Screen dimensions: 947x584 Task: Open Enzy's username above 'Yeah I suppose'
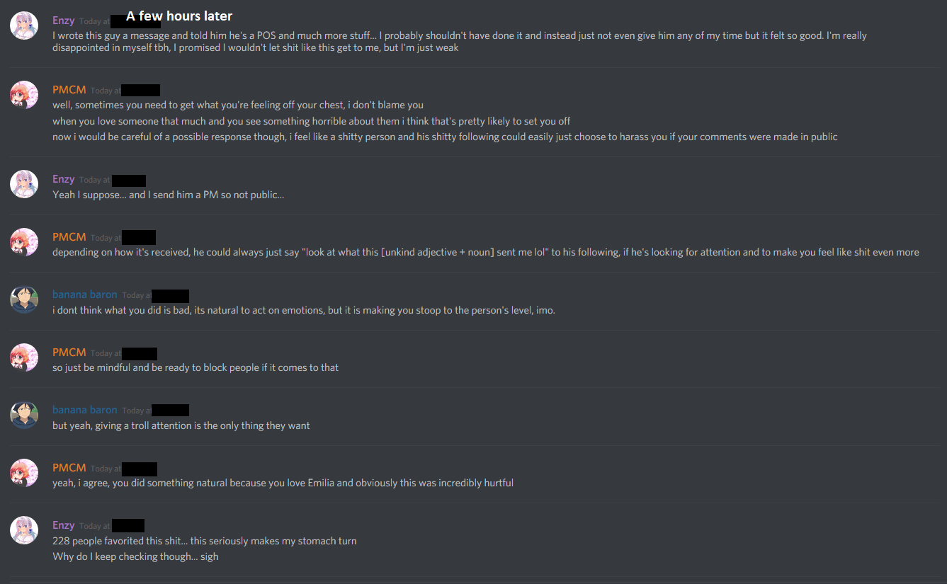coord(63,179)
